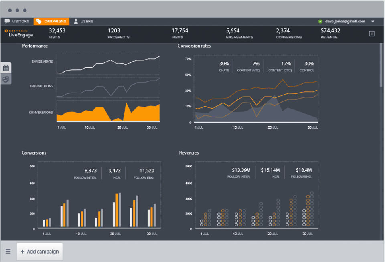
Task: Click the Add campaign button
Action: (x=40, y=252)
